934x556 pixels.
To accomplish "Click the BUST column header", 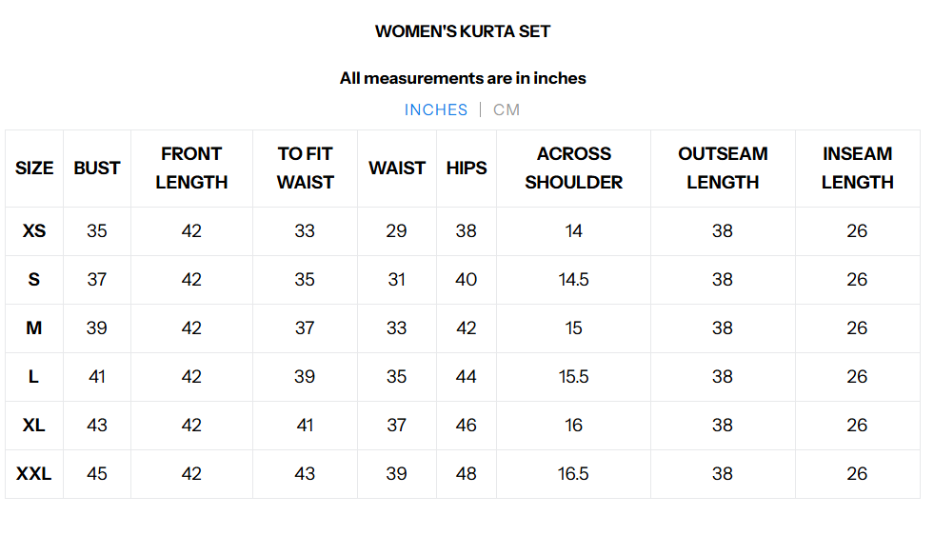I will (97, 169).
